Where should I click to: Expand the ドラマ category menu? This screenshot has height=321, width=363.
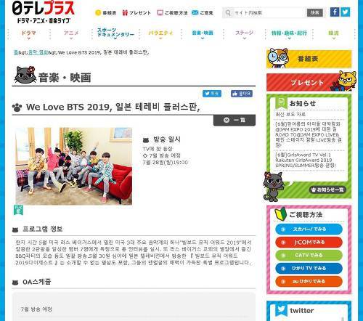tap(29, 34)
